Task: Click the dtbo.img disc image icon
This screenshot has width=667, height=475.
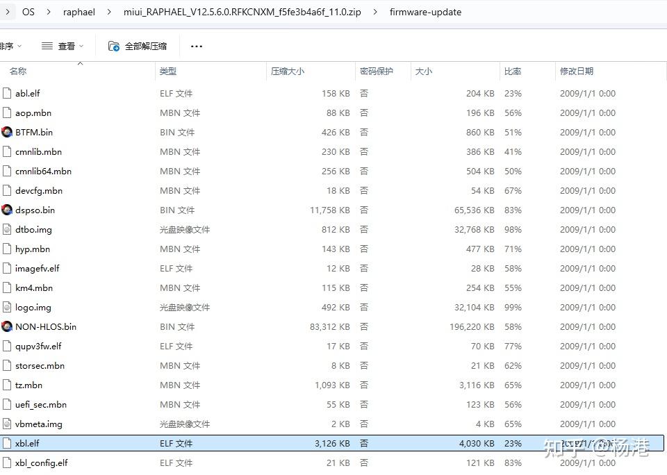Action: pyautogui.click(x=7, y=229)
